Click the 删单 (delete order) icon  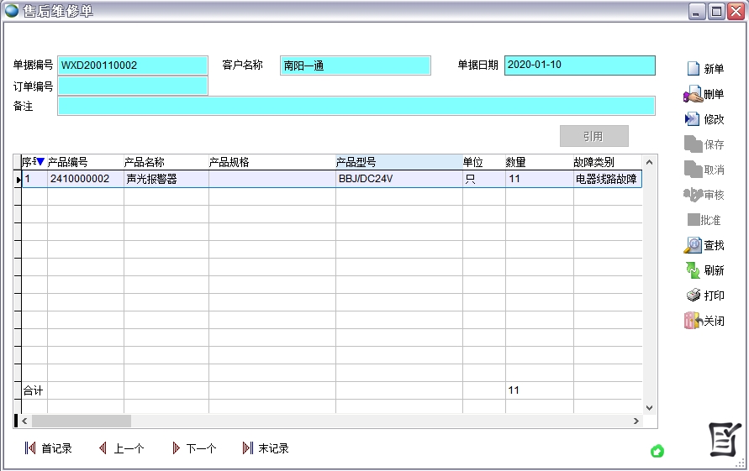point(693,94)
